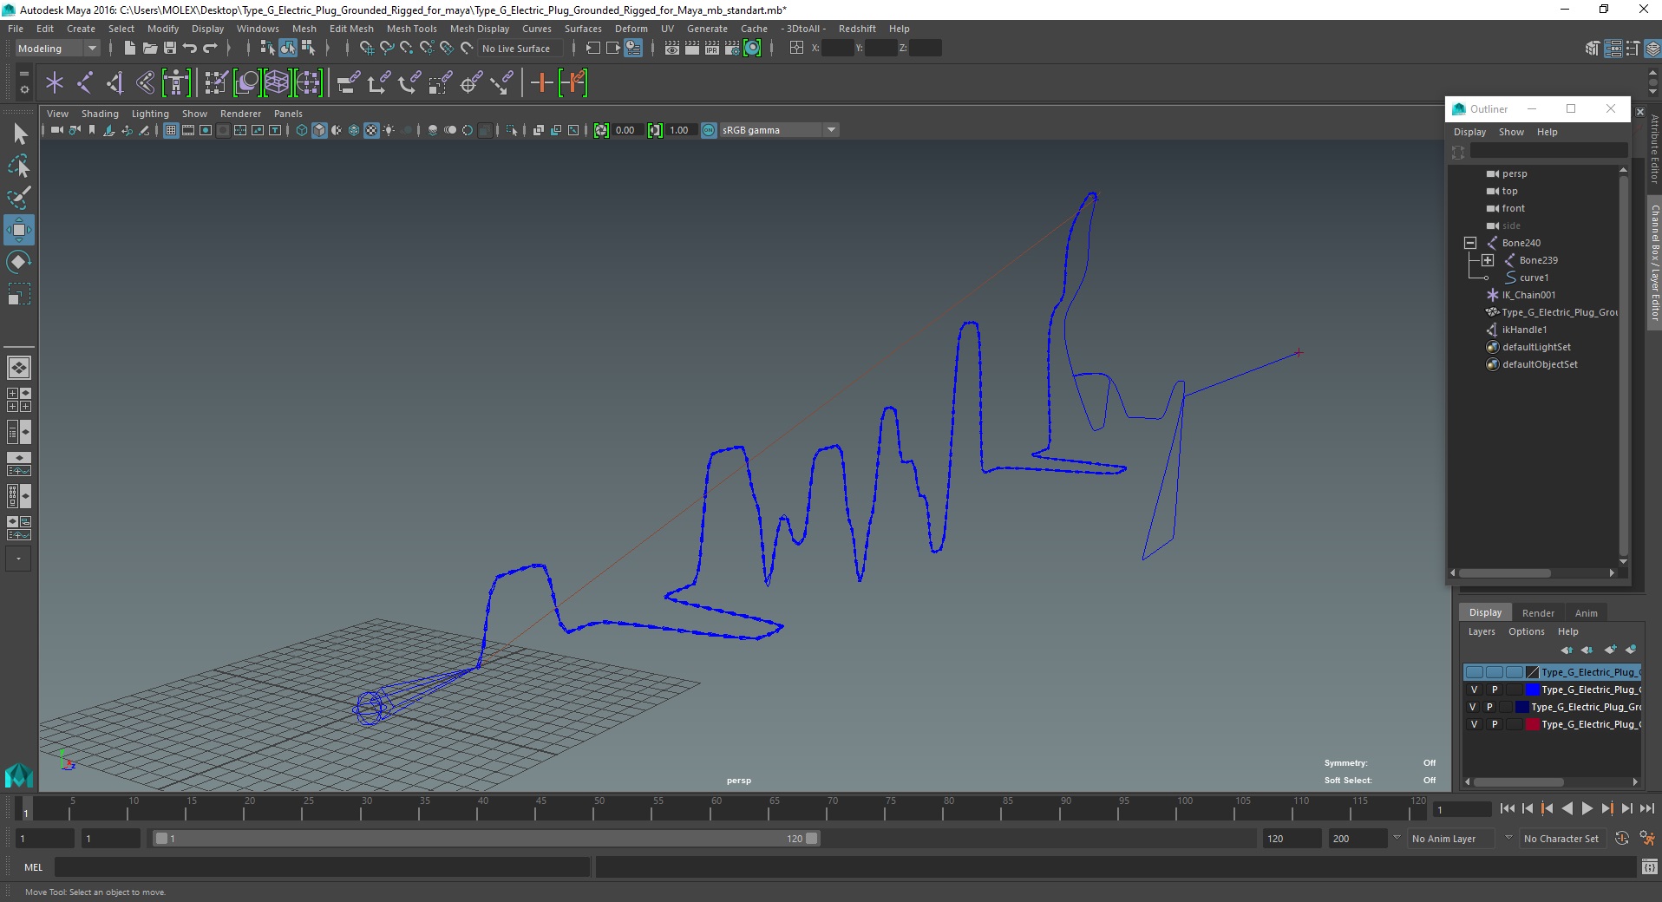Go to start of playback range

[1507, 808]
